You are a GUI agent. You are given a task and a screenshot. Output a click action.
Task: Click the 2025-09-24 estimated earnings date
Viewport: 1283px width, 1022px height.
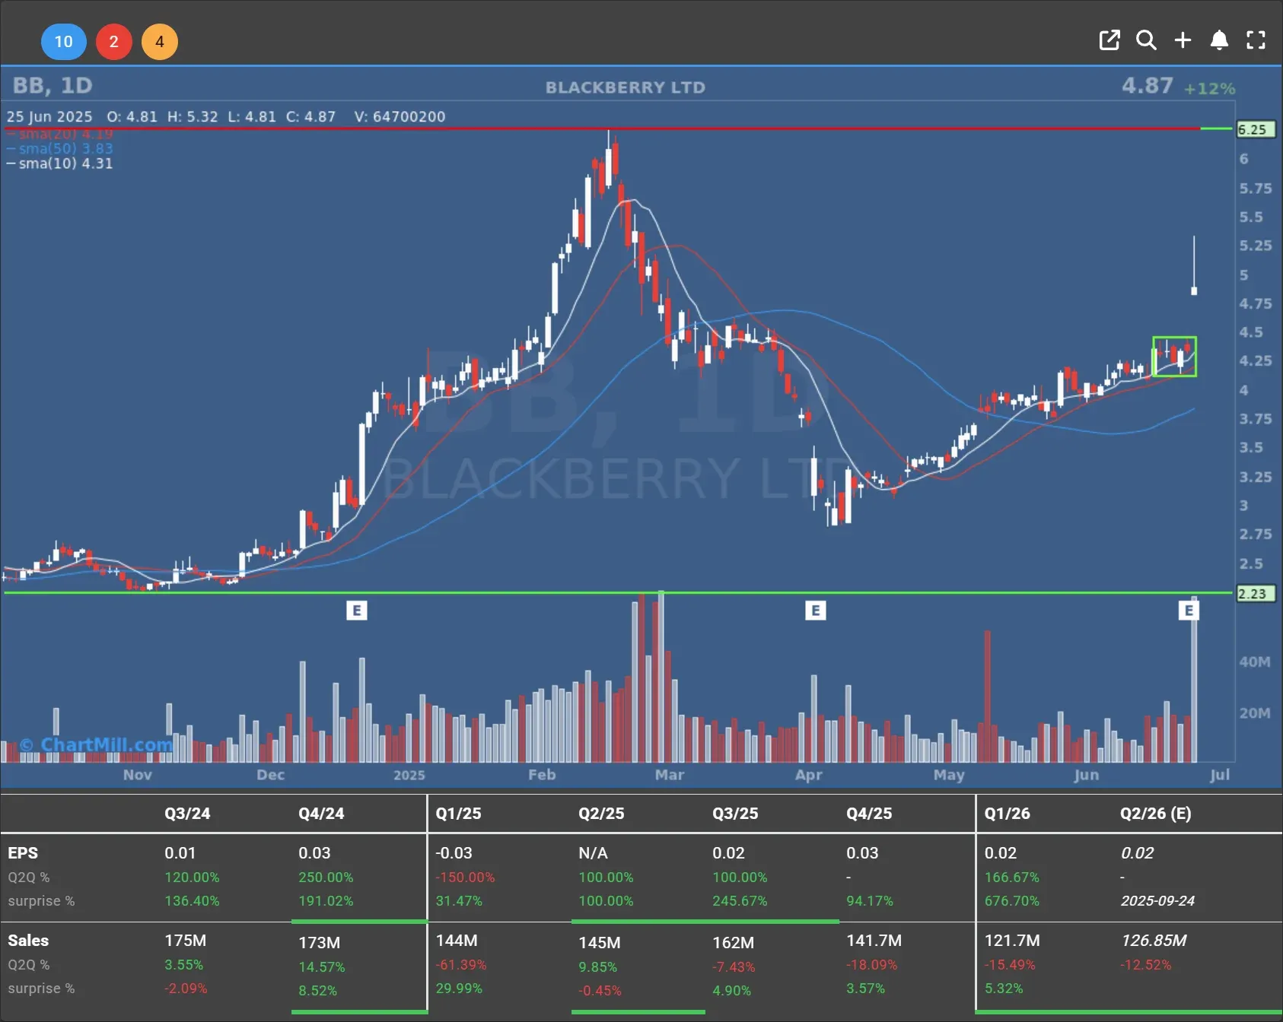pyautogui.click(x=1157, y=901)
